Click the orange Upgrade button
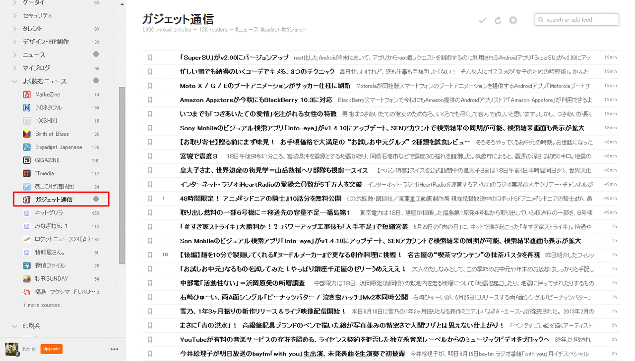Screen dimensions: 635x361 51,349
